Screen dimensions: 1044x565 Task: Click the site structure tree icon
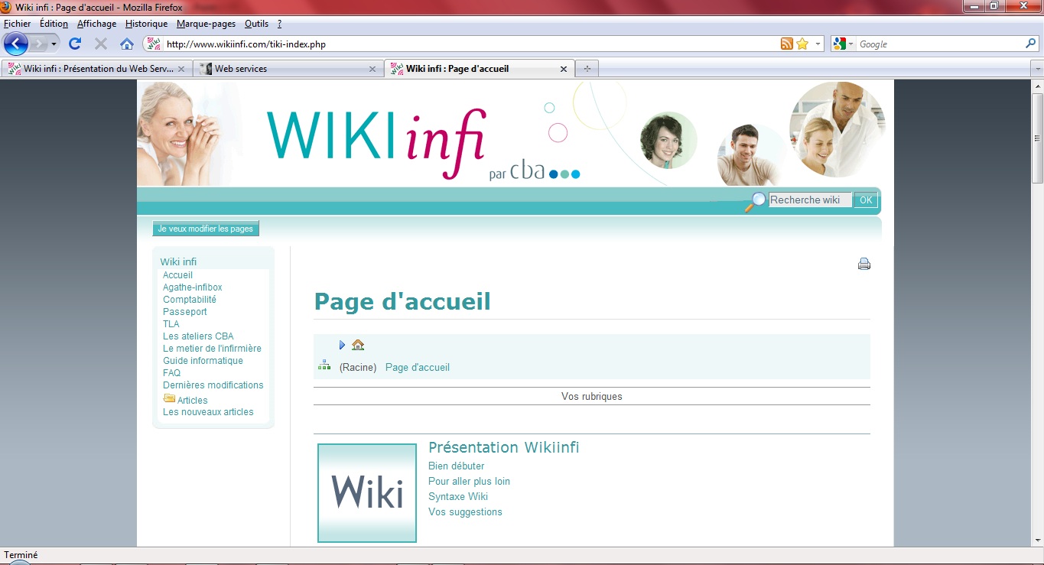point(324,365)
